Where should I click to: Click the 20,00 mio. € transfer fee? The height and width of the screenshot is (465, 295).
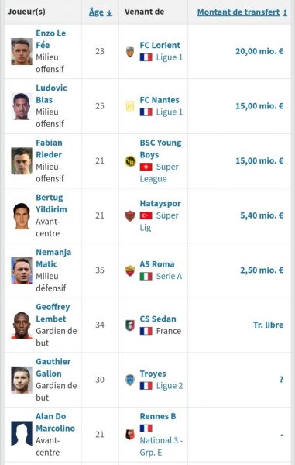[259, 51]
